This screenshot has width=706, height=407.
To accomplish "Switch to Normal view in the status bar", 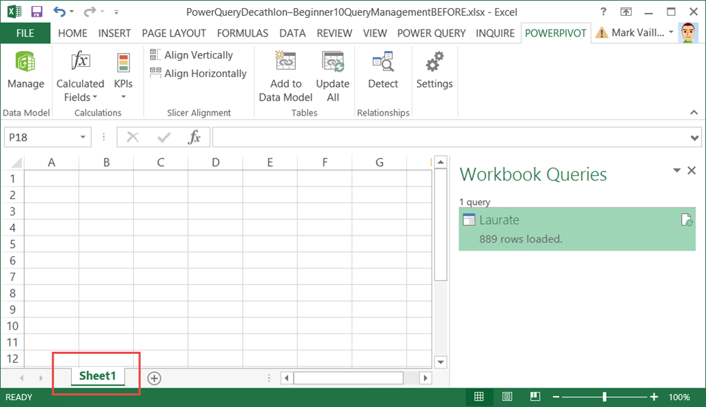I will tap(478, 397).
